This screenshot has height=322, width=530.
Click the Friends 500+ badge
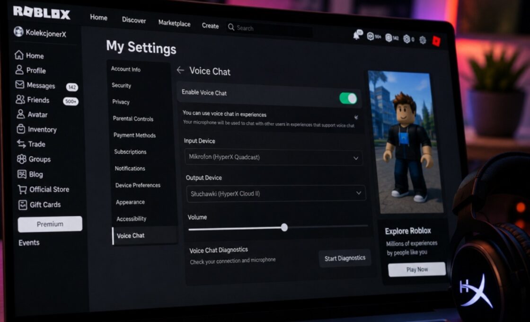click(71, 101)
